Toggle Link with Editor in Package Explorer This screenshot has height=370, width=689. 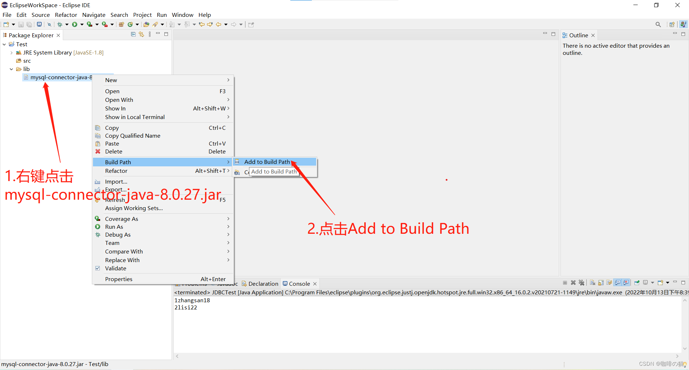141,34
